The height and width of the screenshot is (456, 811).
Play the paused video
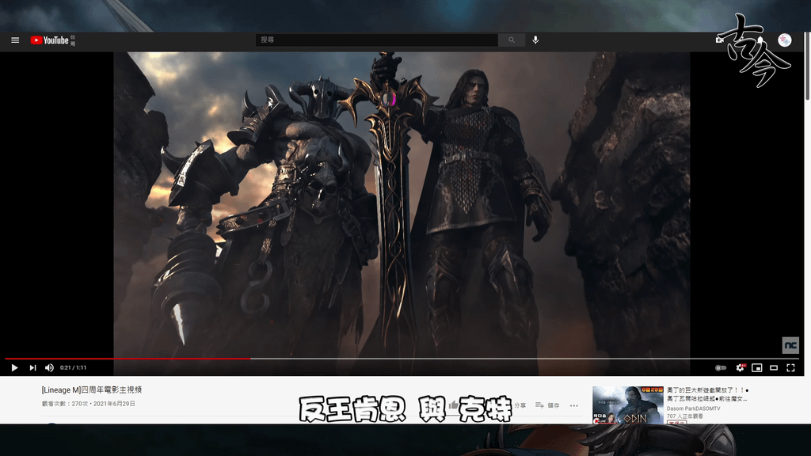click(x=14, y=367)
